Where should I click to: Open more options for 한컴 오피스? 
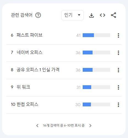click(x=118, y=105)
